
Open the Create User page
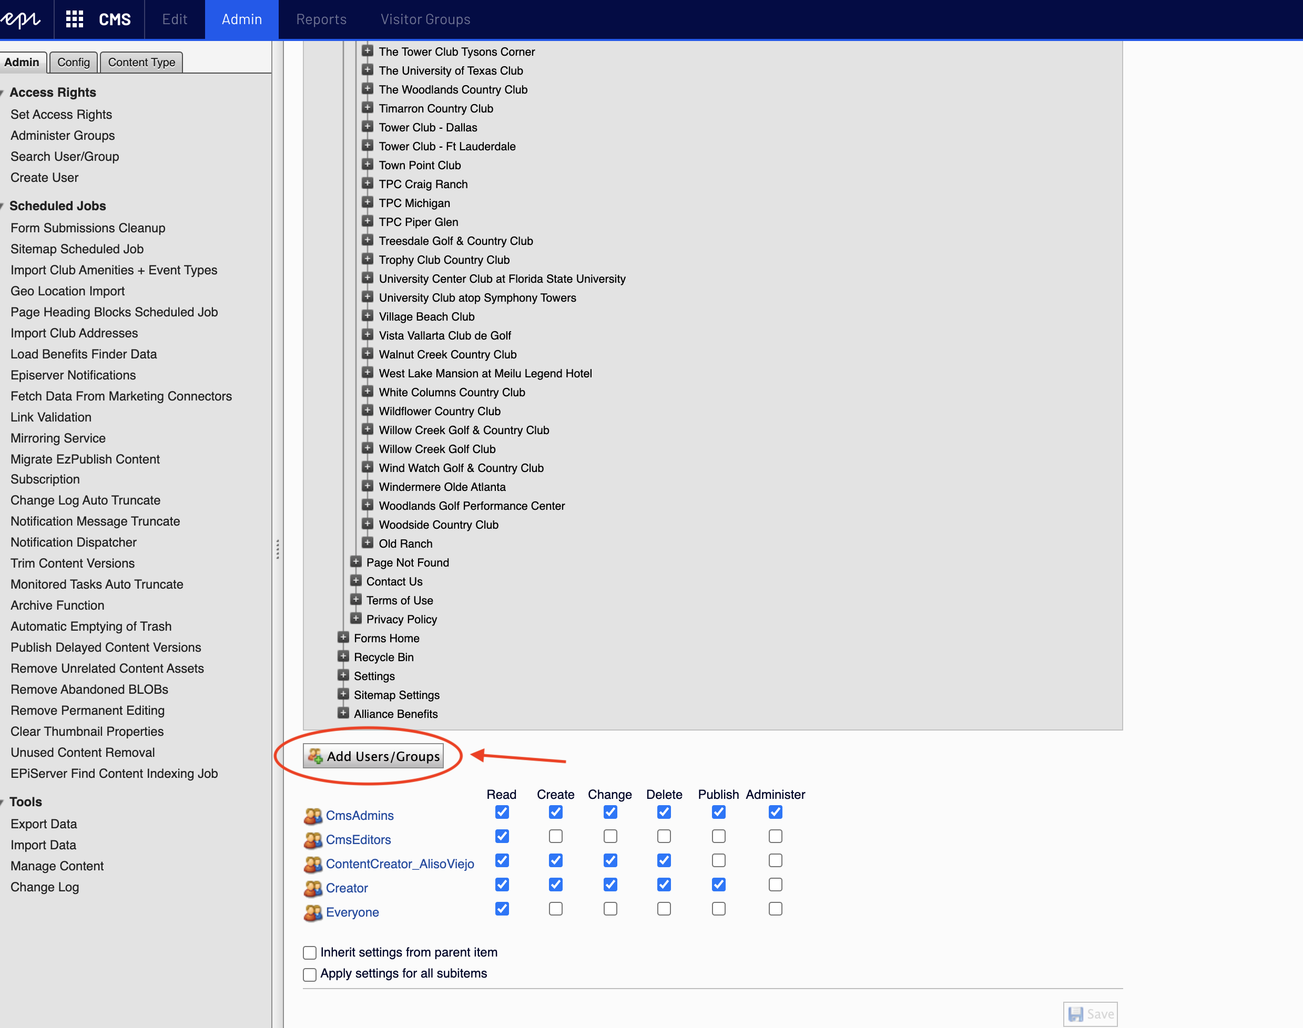[45, 178]
